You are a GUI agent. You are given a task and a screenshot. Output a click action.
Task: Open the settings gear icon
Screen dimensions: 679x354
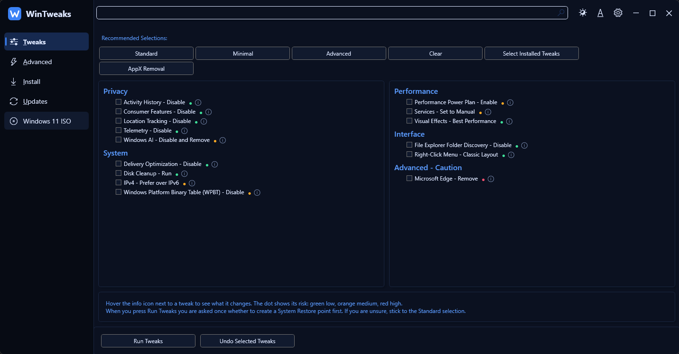point(618,13)
